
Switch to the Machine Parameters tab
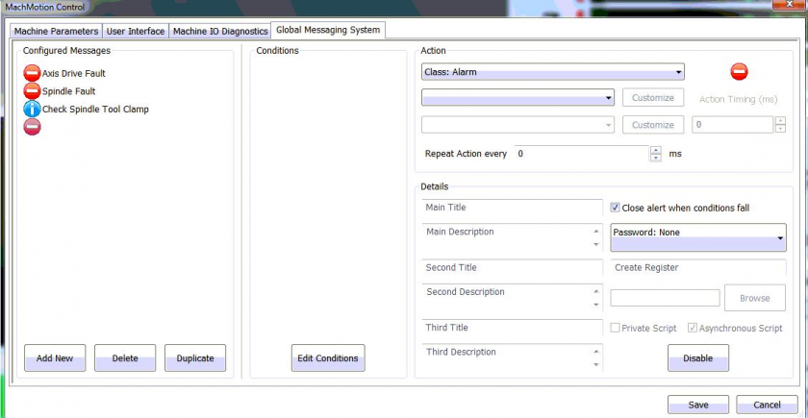(56, 31)
